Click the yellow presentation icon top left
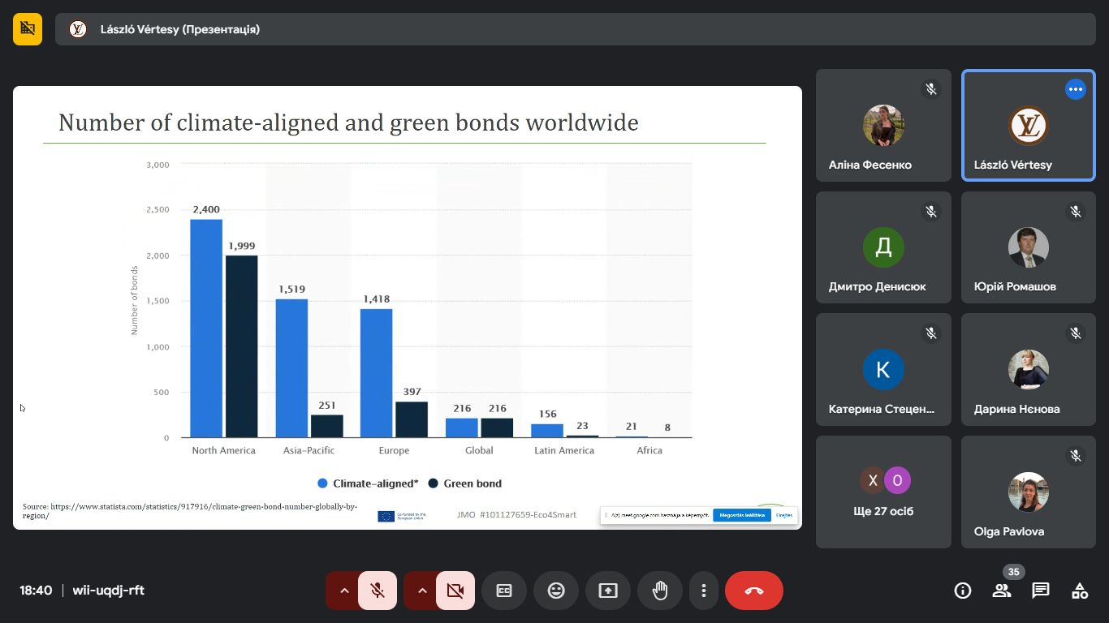Image resolution: width=1109 pixels, height=623 pixels. pos(28,29)
